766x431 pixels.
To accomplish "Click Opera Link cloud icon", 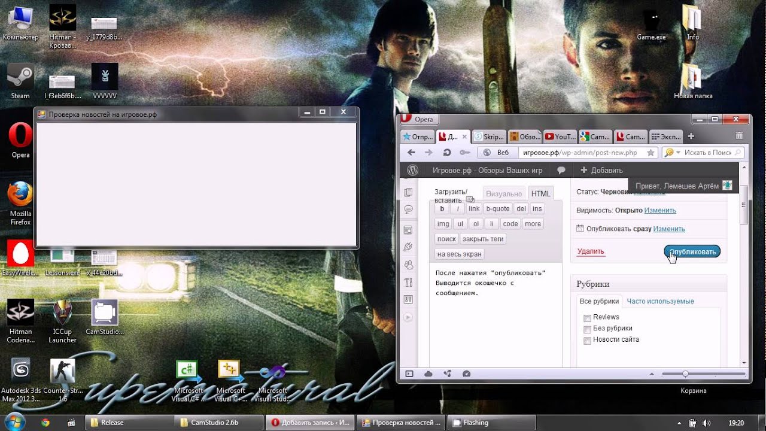I will [x=428, y=374].
